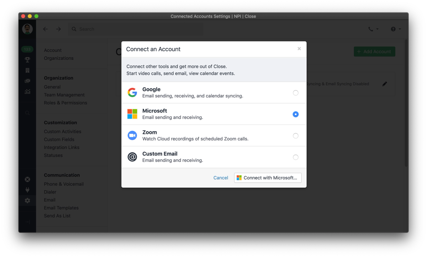
Task: Open General organization settings
Action: pyautogui.click(x=52, y=87)
